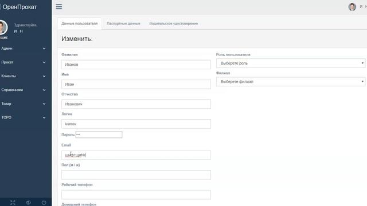Image resolution: width=367 pixels, height=206 pixels.
Task: Click the Изменить: heading text
Action: 77,39
